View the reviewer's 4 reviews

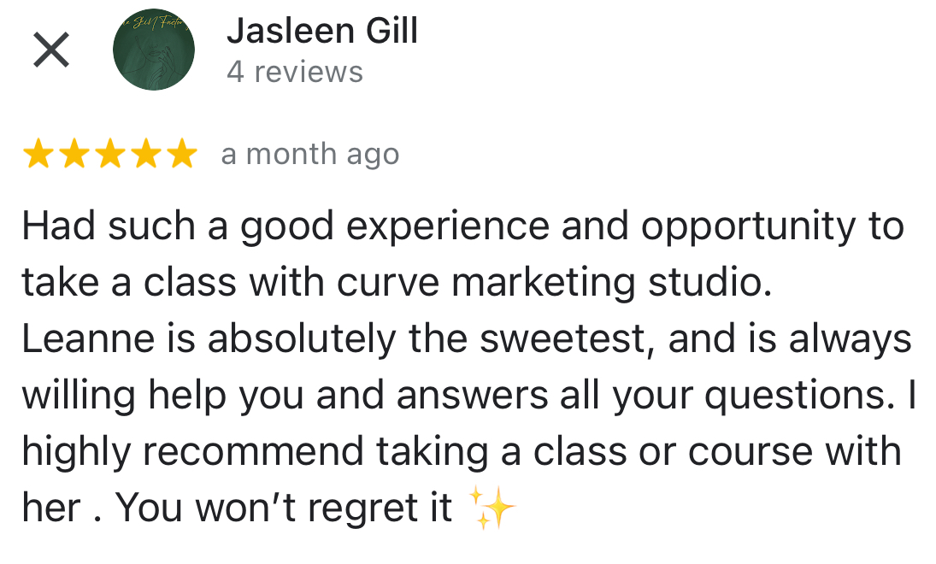[x=294, y=73]
